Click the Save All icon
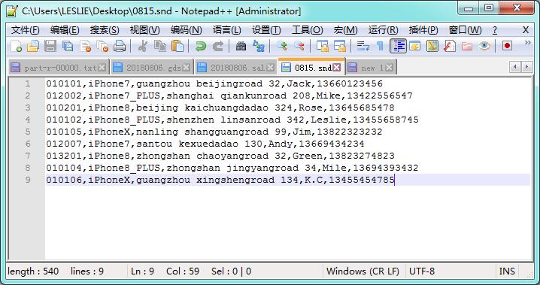 tap(68, 46)
